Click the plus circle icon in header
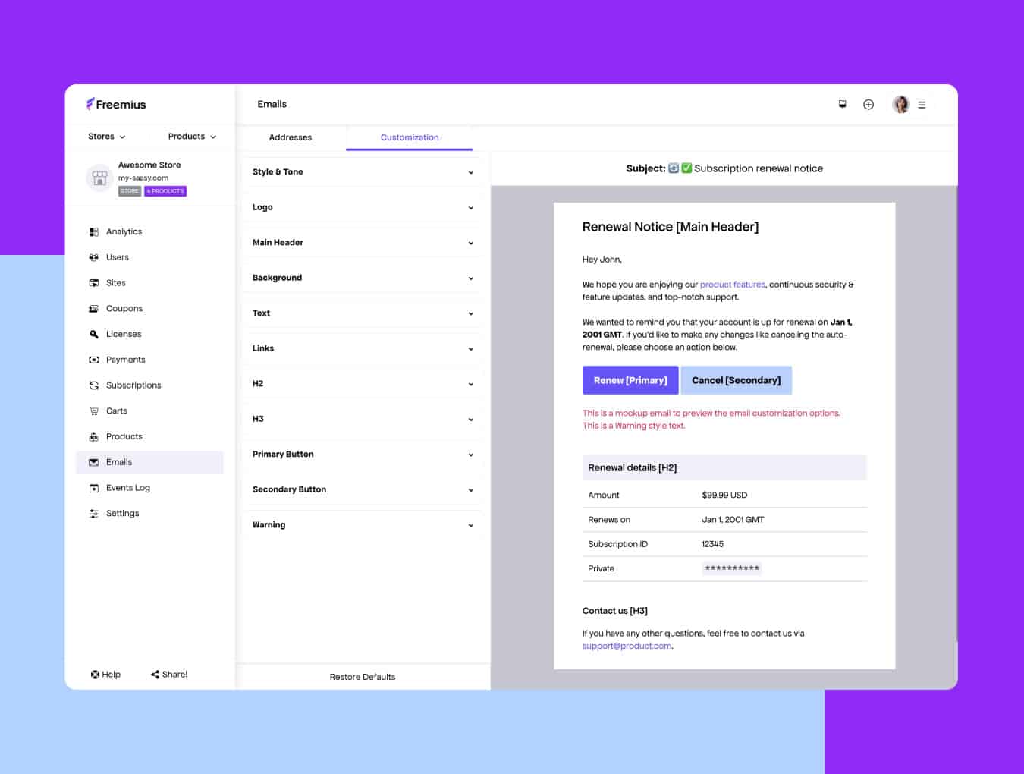 pos(869,105)
